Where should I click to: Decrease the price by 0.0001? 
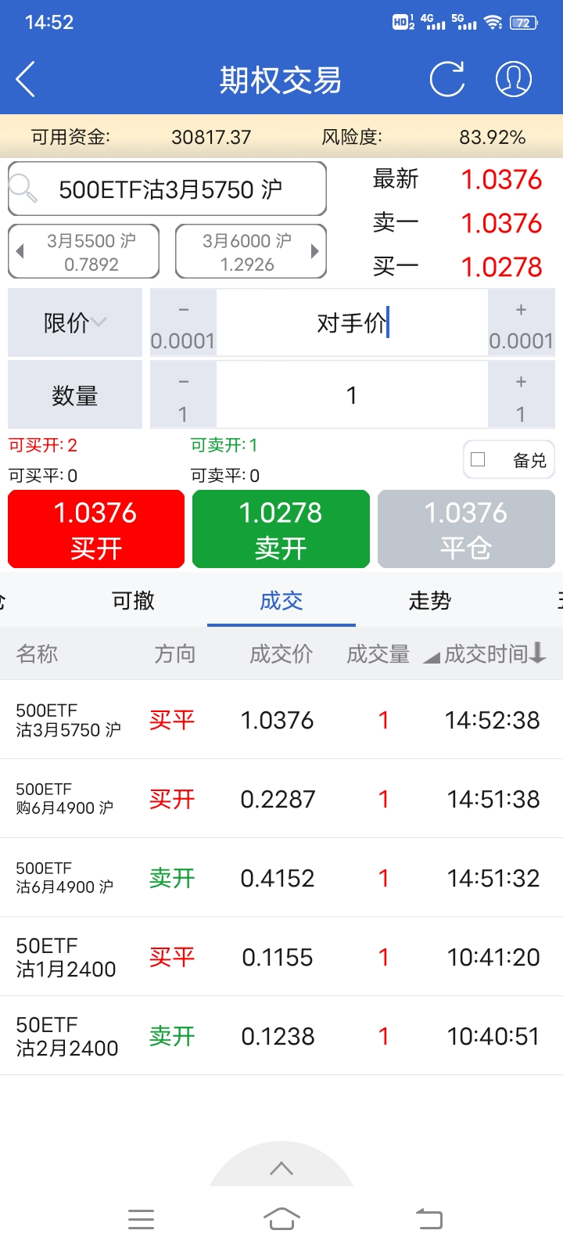point(183,323)
